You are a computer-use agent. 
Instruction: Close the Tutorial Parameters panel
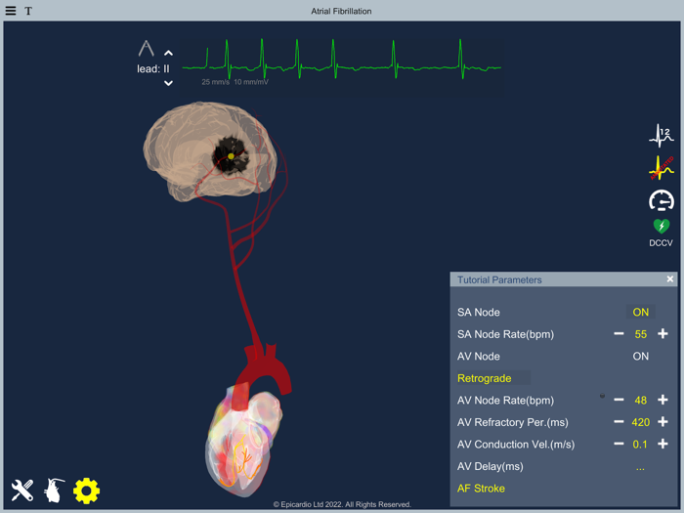[670, 279]
